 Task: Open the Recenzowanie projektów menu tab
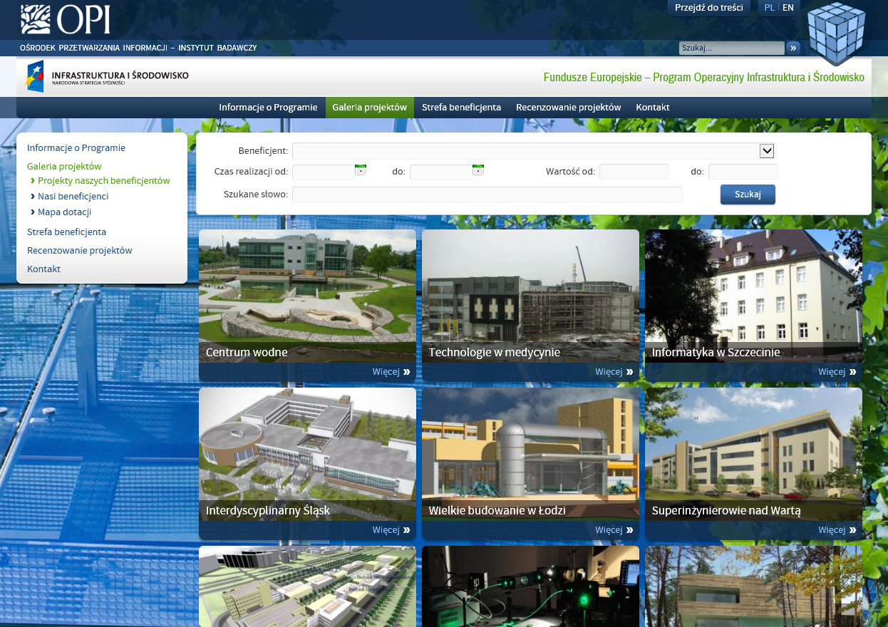point(568,108)
